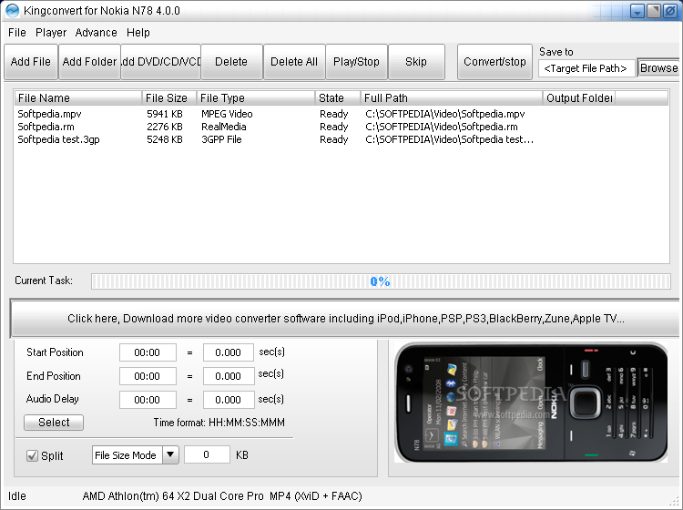Click the End Position time field

click(148, 376)
